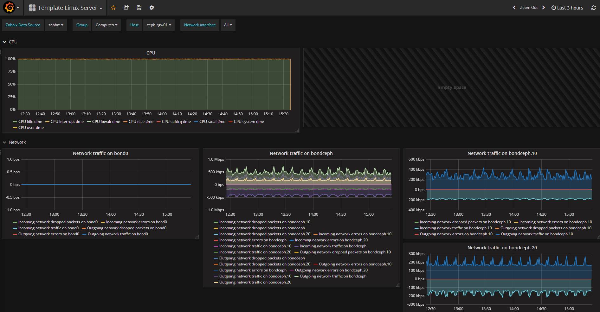Click the share dashboard icon

[126, 8]
